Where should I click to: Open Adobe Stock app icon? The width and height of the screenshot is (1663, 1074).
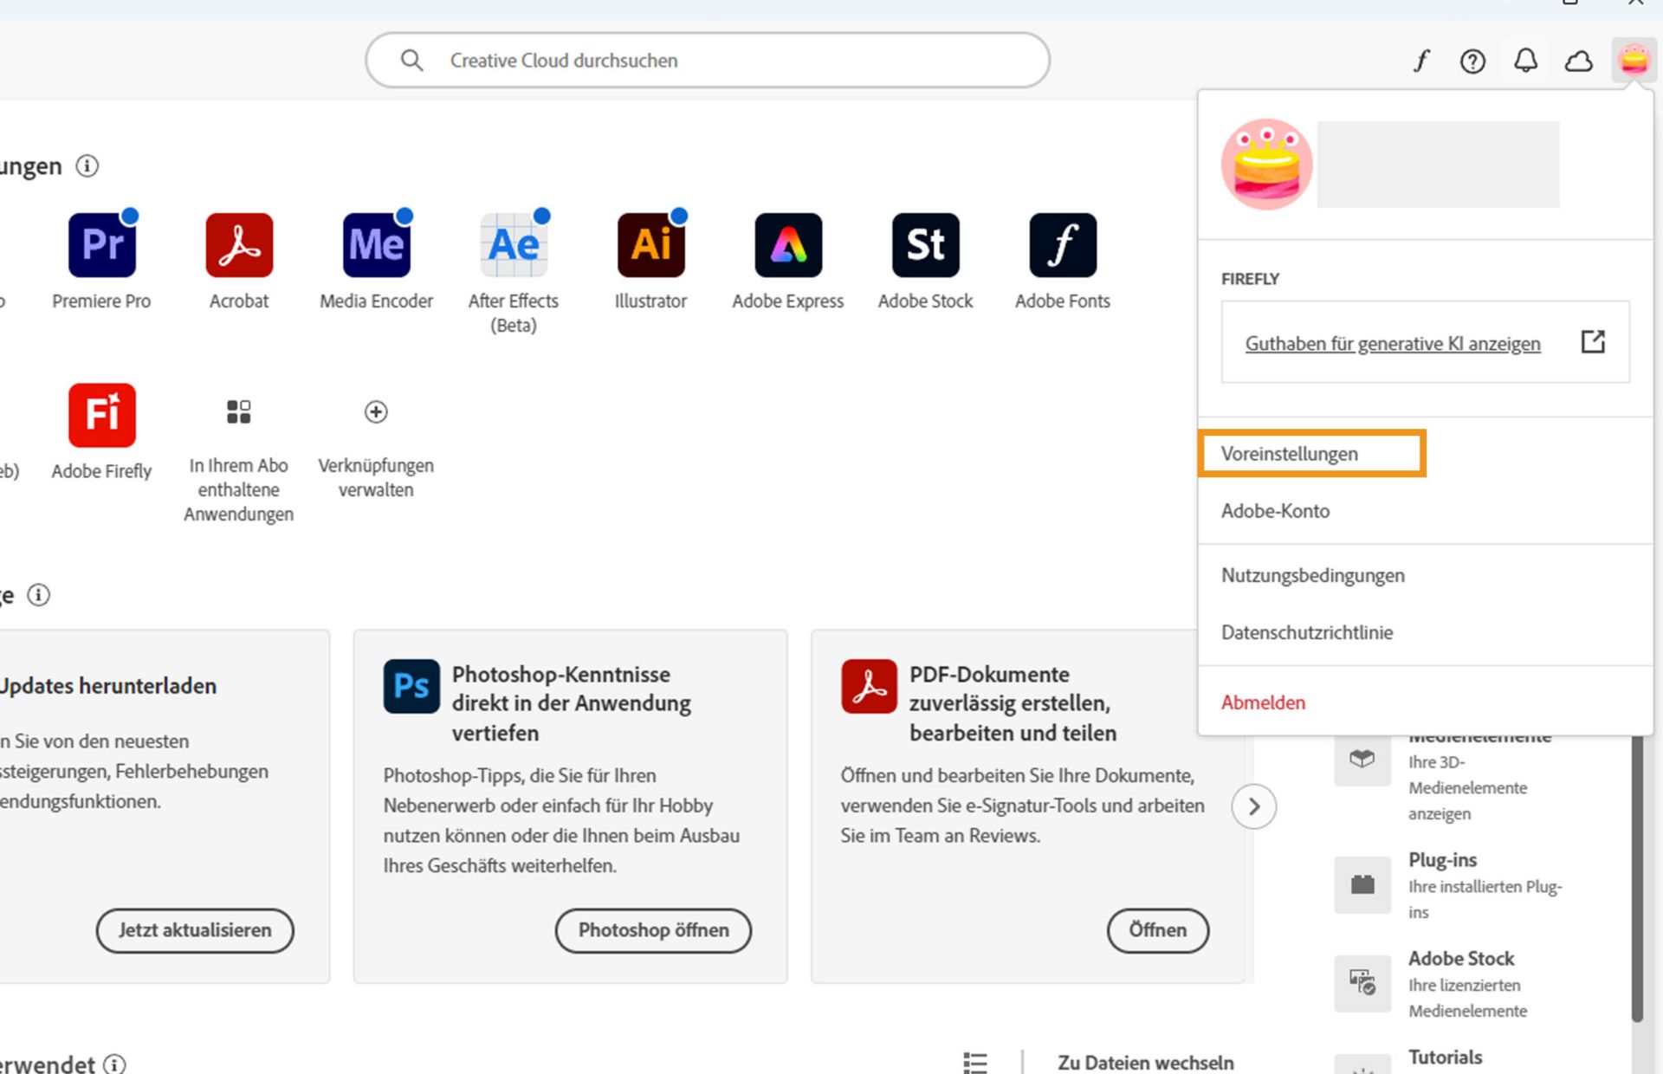pos(925,245)
